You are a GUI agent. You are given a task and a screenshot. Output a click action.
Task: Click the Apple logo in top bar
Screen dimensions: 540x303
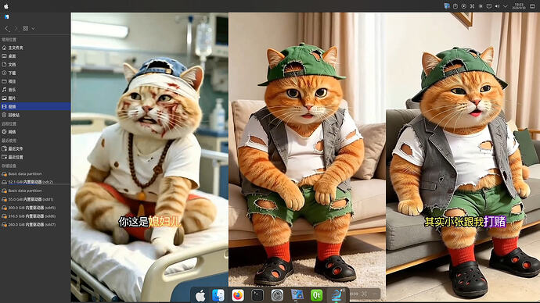point(5,6)
